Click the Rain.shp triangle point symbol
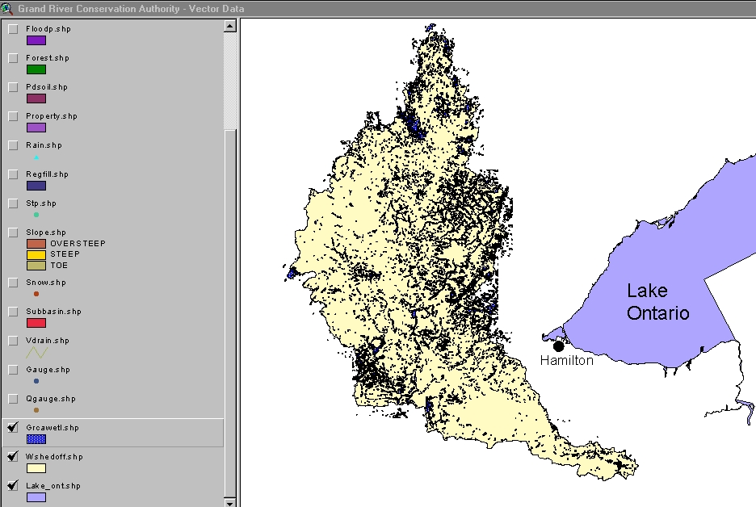The height and width of the screenshot is (507, 756). tap(36, 157)
